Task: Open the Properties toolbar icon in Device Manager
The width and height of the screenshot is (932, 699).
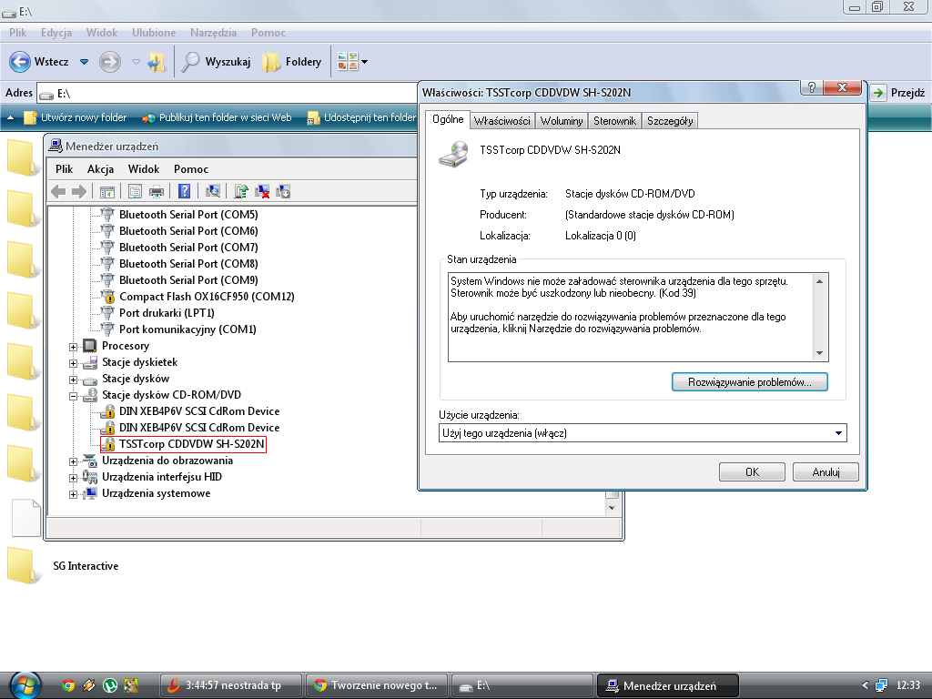Action: tap(135, 191)
